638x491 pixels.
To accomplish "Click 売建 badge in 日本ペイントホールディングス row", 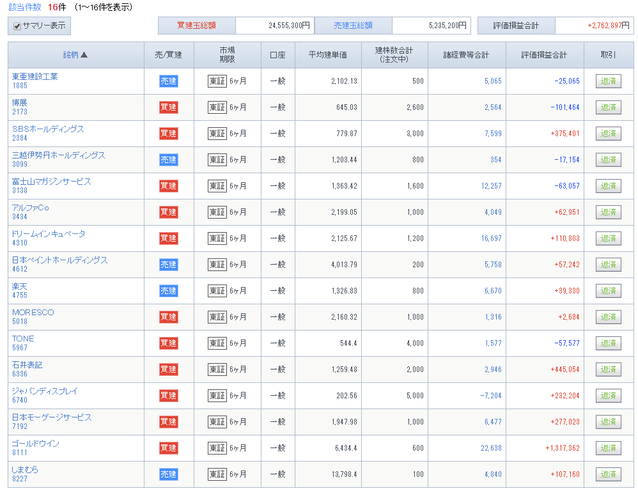I will point(169,265).
